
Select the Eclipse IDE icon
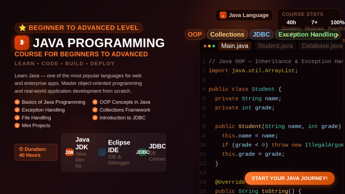(x=102, y=152)
